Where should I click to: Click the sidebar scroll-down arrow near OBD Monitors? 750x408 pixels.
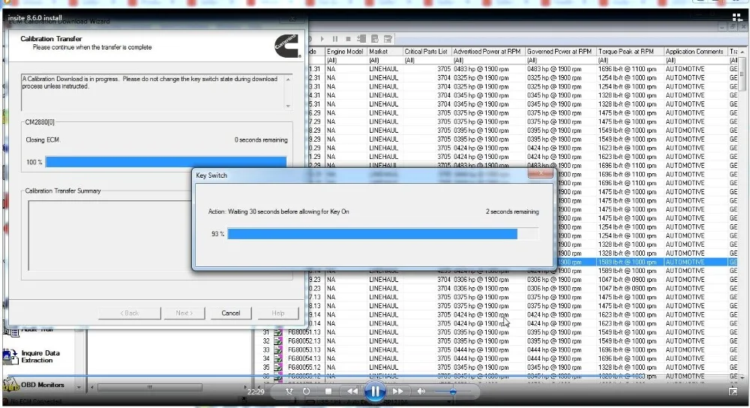coord(79,388)
